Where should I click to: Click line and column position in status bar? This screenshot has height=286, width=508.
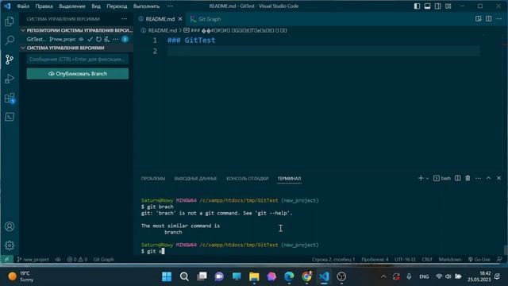click(333, 260)
